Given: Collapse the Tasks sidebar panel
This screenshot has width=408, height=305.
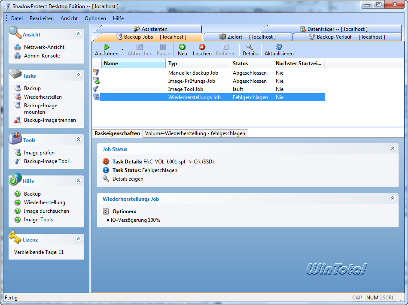Looking at the screenshot, I should tap(78, 75).
